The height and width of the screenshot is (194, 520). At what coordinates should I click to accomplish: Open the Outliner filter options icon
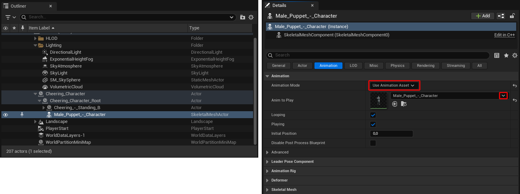coord(11,17)
